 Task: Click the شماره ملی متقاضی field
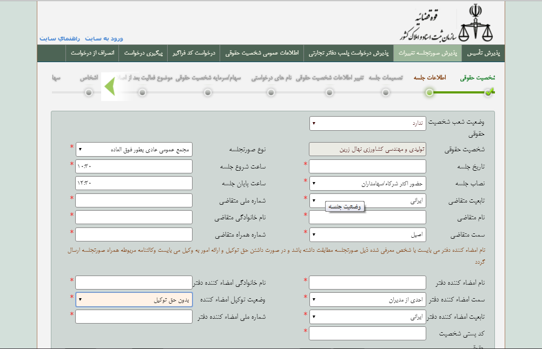pos(134,200)
